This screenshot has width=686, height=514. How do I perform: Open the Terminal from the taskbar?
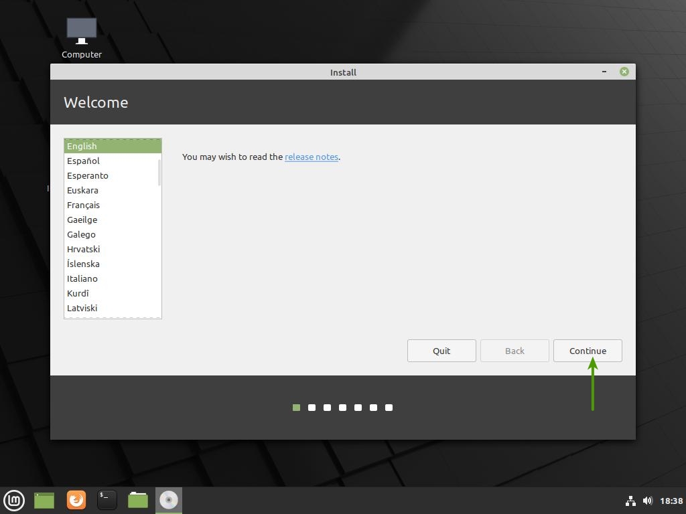[107, 500]
